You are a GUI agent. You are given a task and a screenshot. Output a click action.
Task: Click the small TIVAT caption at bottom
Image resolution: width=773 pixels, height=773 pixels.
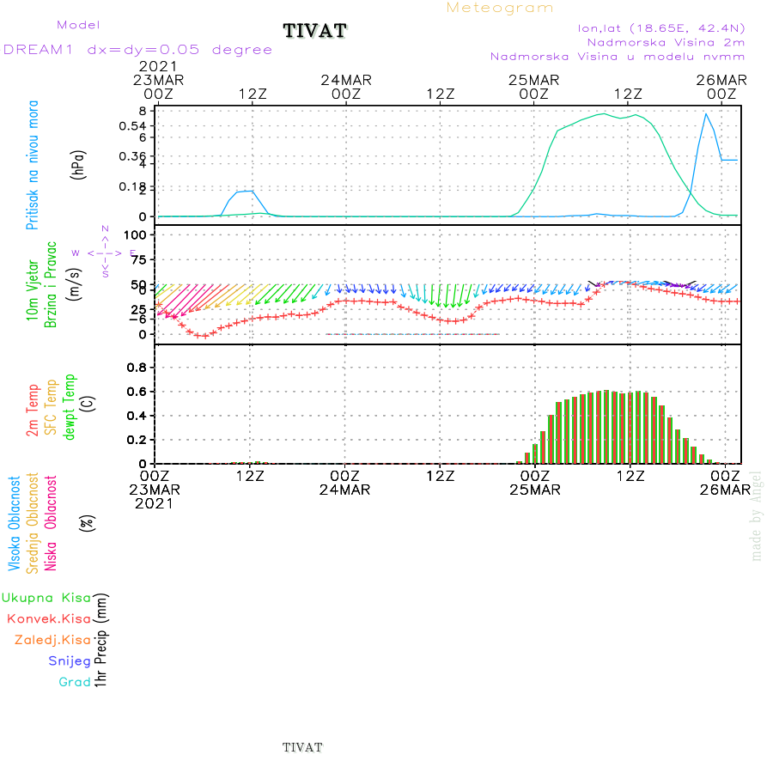point(302,747)
